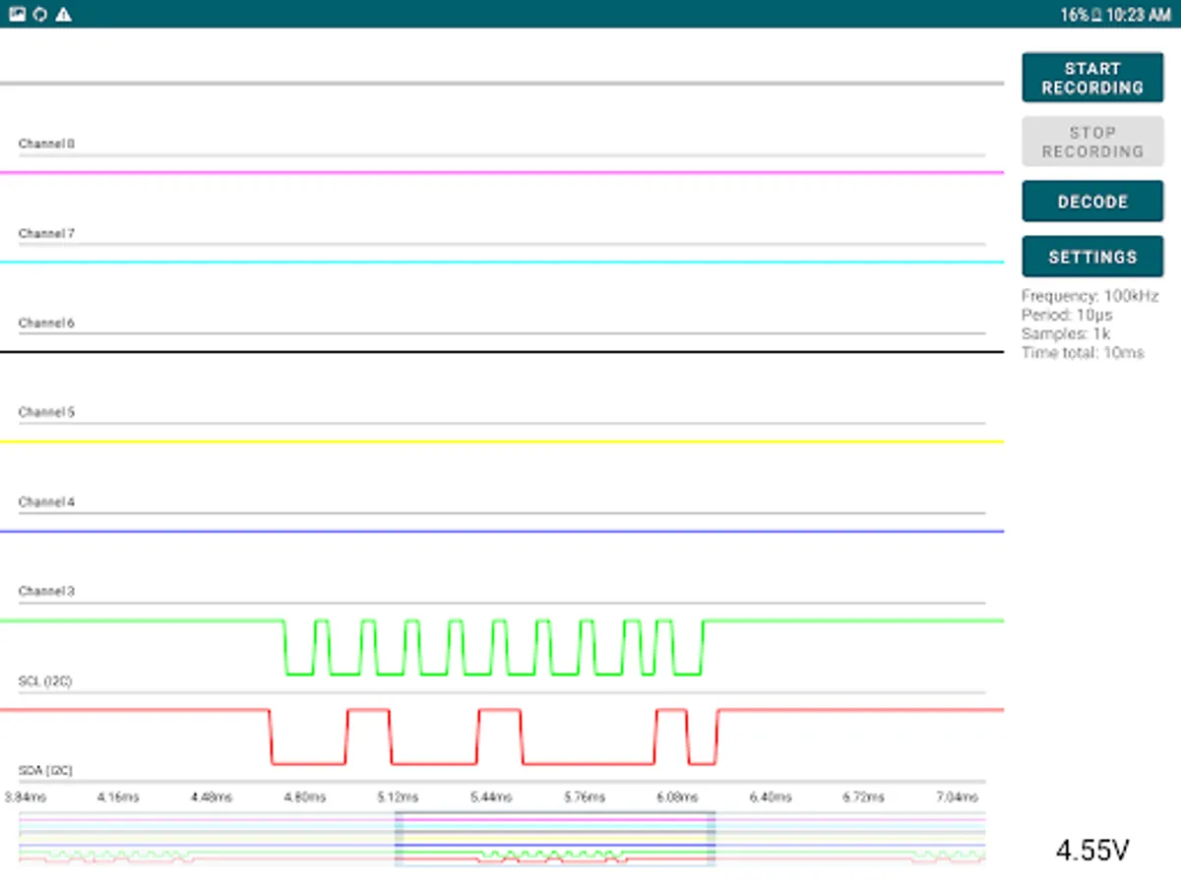Tap the Channel 5 label
Image resolution: width=1181 pixels, height=885 pixels.
pyautogui.click(x=46, y=413)
